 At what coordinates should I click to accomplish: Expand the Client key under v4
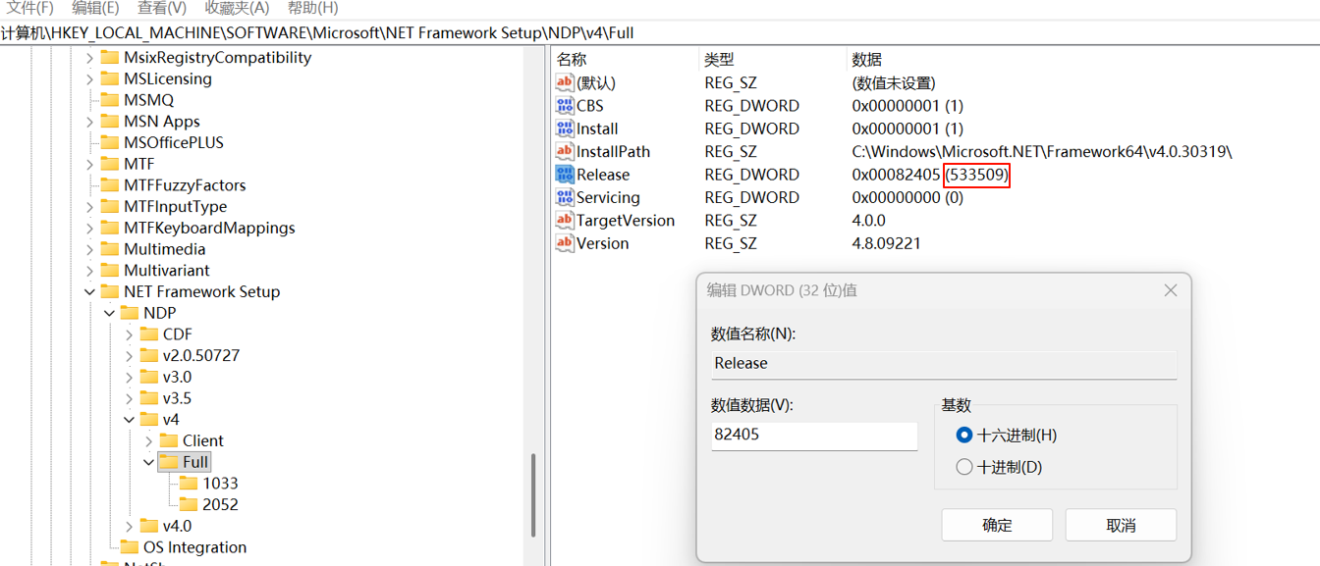click(x=148, y=441)
